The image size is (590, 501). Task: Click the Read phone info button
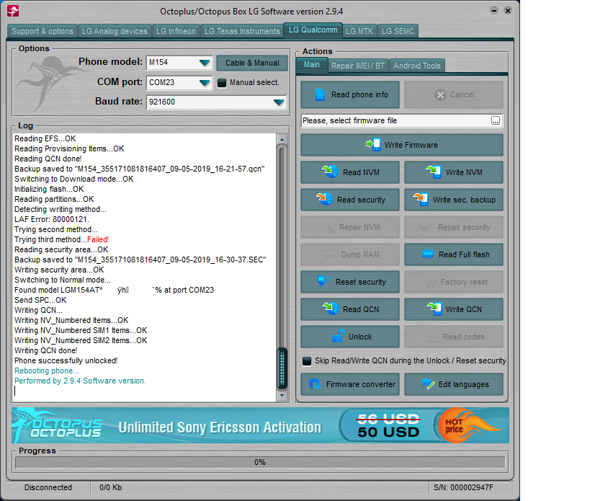350,94
